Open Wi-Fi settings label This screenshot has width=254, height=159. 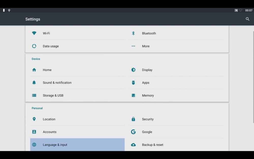pyautogui.click(x=46, y=33)
